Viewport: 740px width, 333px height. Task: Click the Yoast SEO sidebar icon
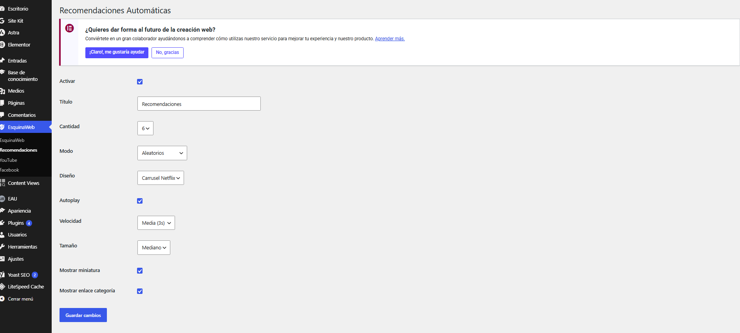click(2, 275)
